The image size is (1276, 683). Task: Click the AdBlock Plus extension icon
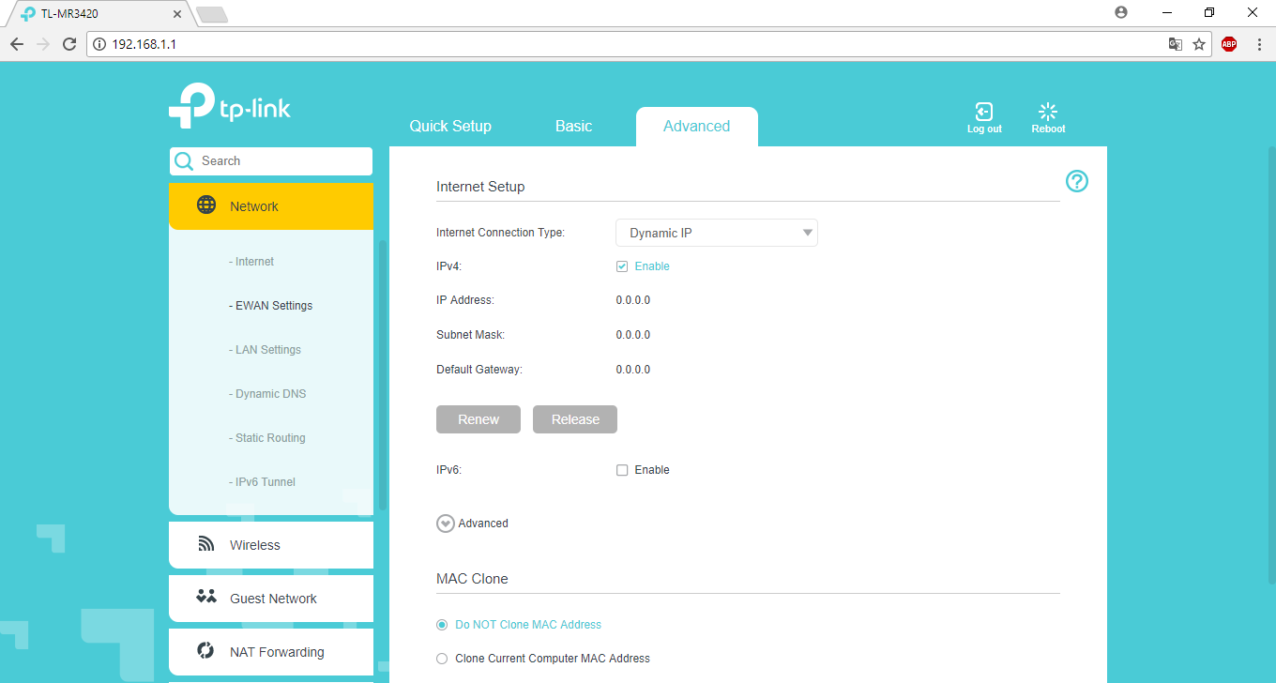point(1228,44)
